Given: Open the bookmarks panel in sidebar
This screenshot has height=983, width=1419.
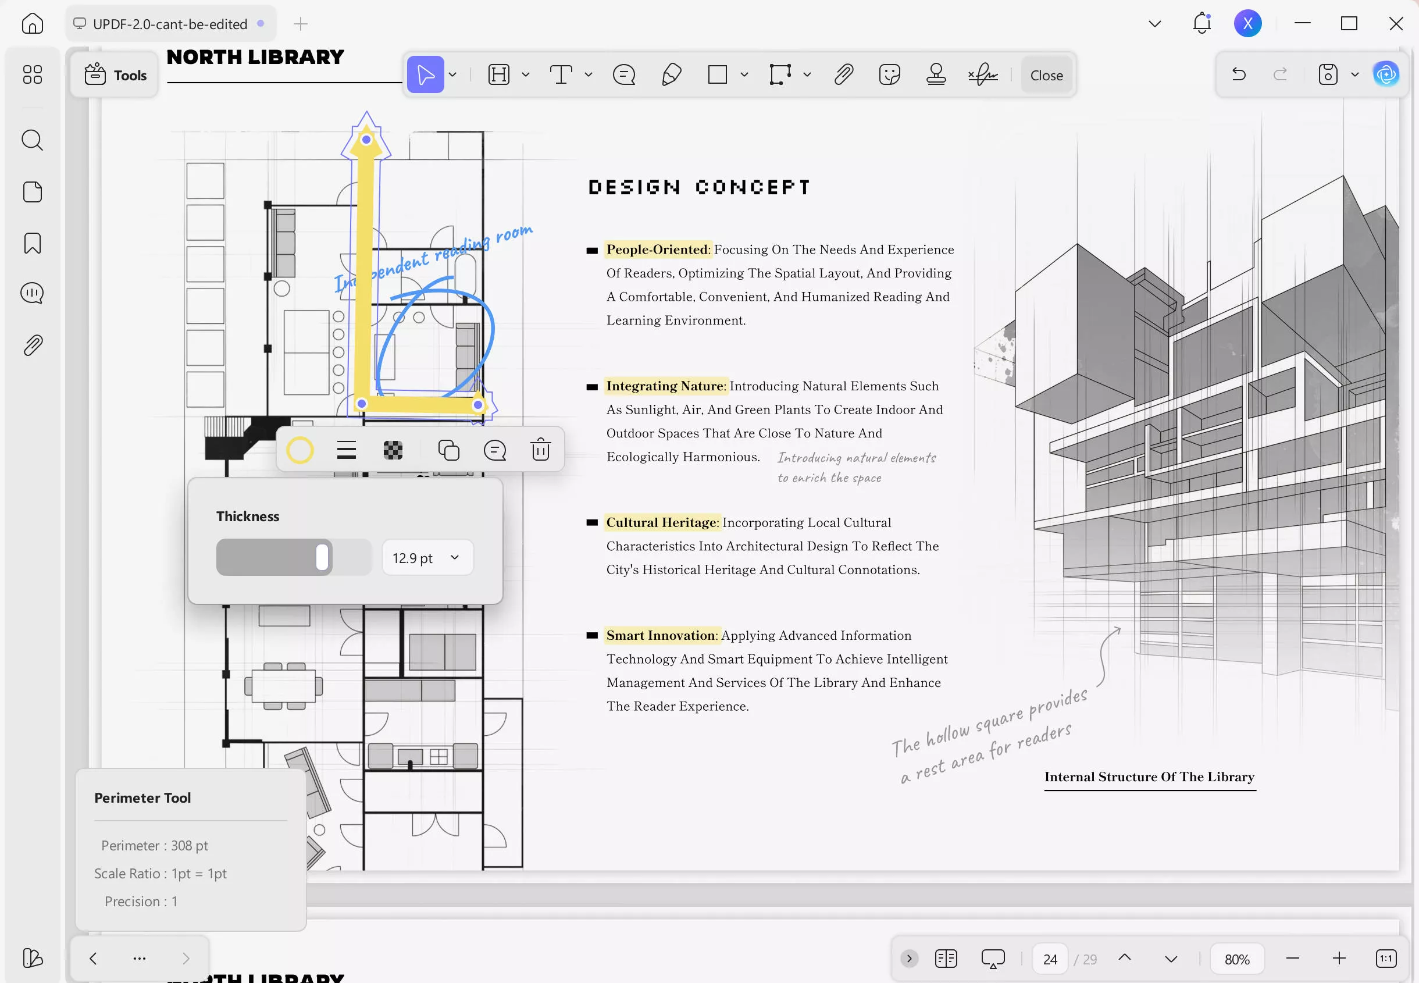Looking at the screenshot, I should click(33, 243).
